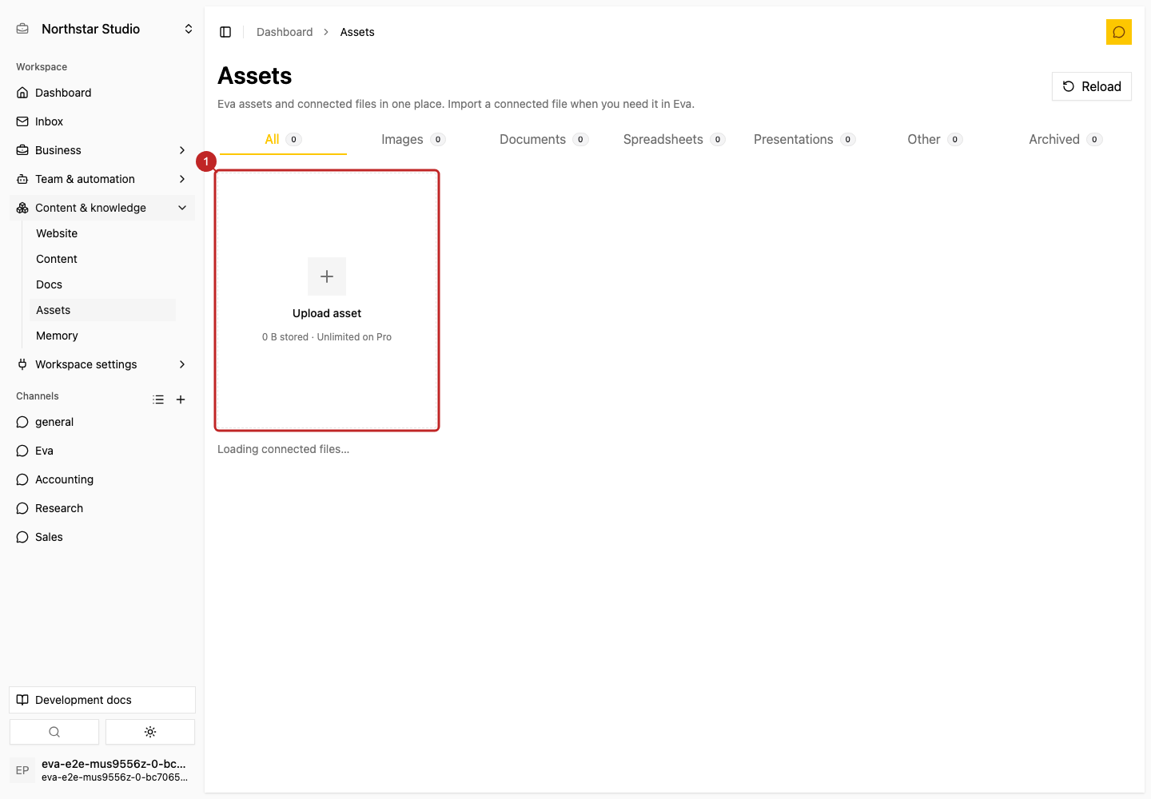
Task: Toggle the sidebar panel icon
Action: (225, 32)
